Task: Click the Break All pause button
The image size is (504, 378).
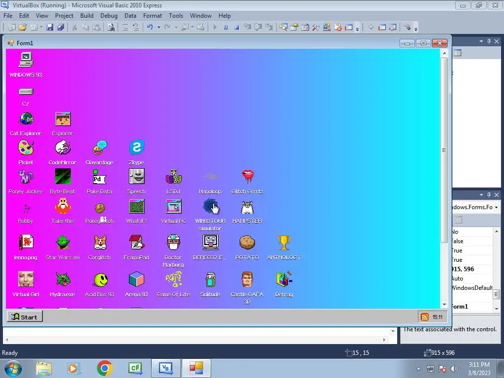Action: pos(225,28)
